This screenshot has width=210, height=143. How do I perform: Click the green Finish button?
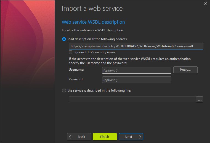coord(105,137)
